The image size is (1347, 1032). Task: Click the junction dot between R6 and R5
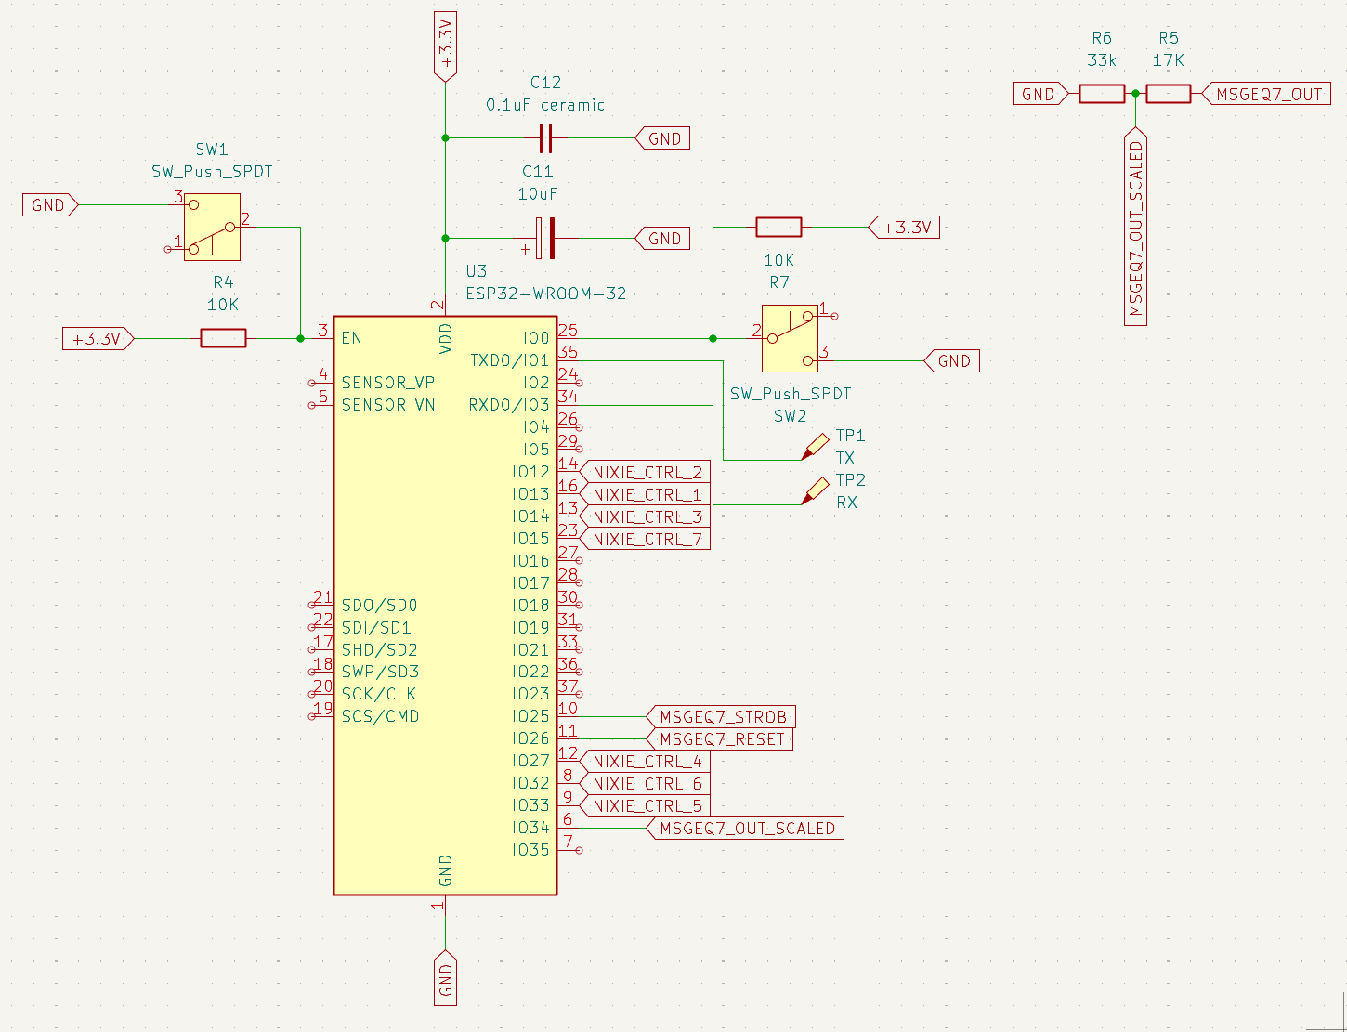click(1135, 94)
